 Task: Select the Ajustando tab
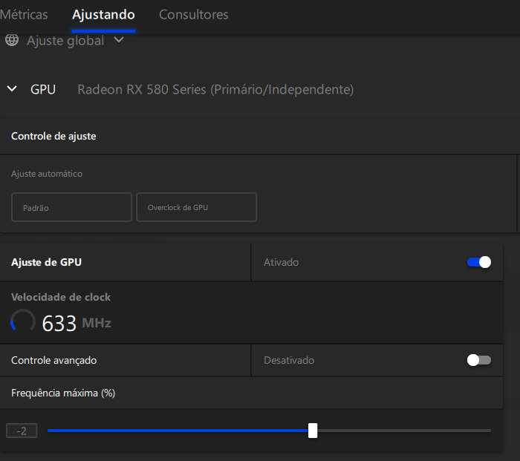[x=103, y=16]
